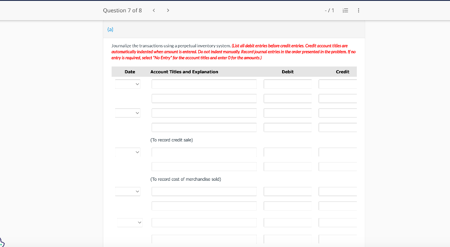Click Credit field directly above 'To record cost of merchandise sold'
This screenshot has width=450, height=247.
click(x=338, y=166)
